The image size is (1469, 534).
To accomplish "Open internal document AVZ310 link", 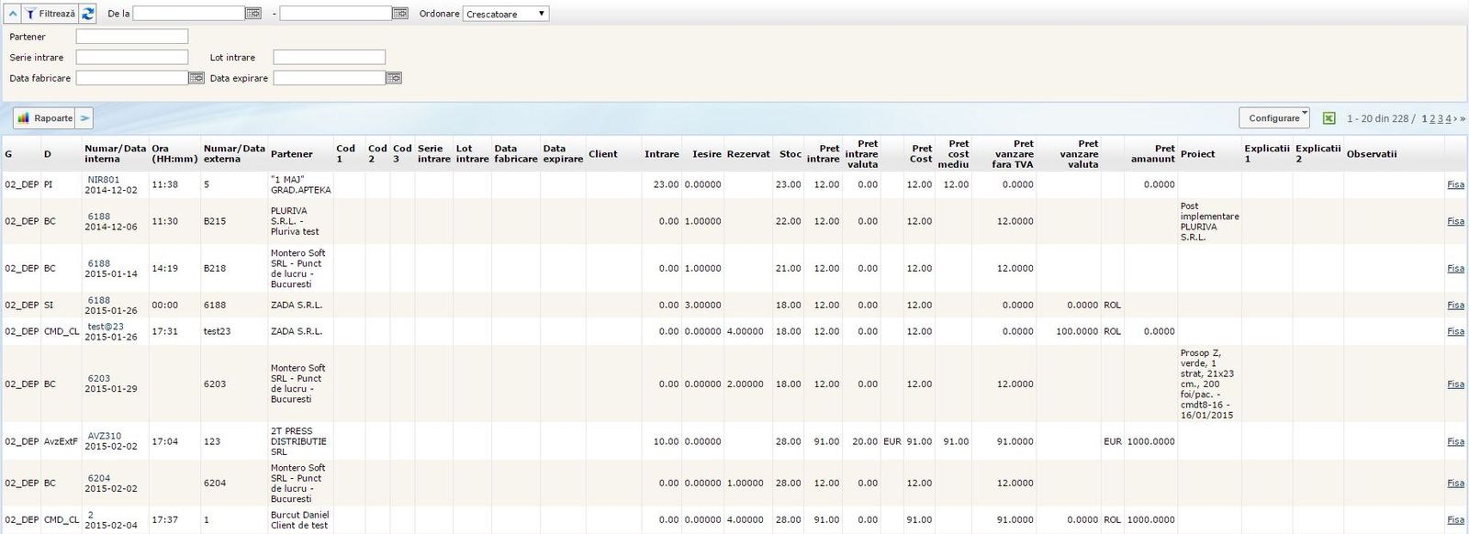I will tap(104, 436).
